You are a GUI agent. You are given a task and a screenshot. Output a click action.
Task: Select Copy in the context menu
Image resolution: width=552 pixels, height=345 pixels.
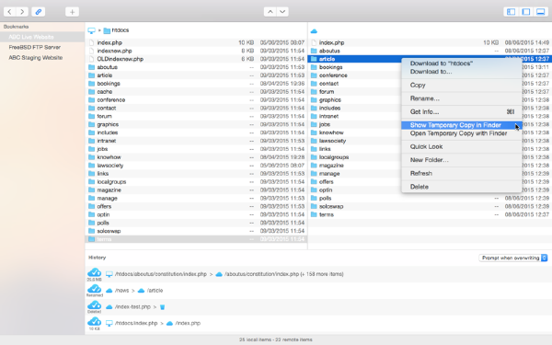tap(462, 85)
